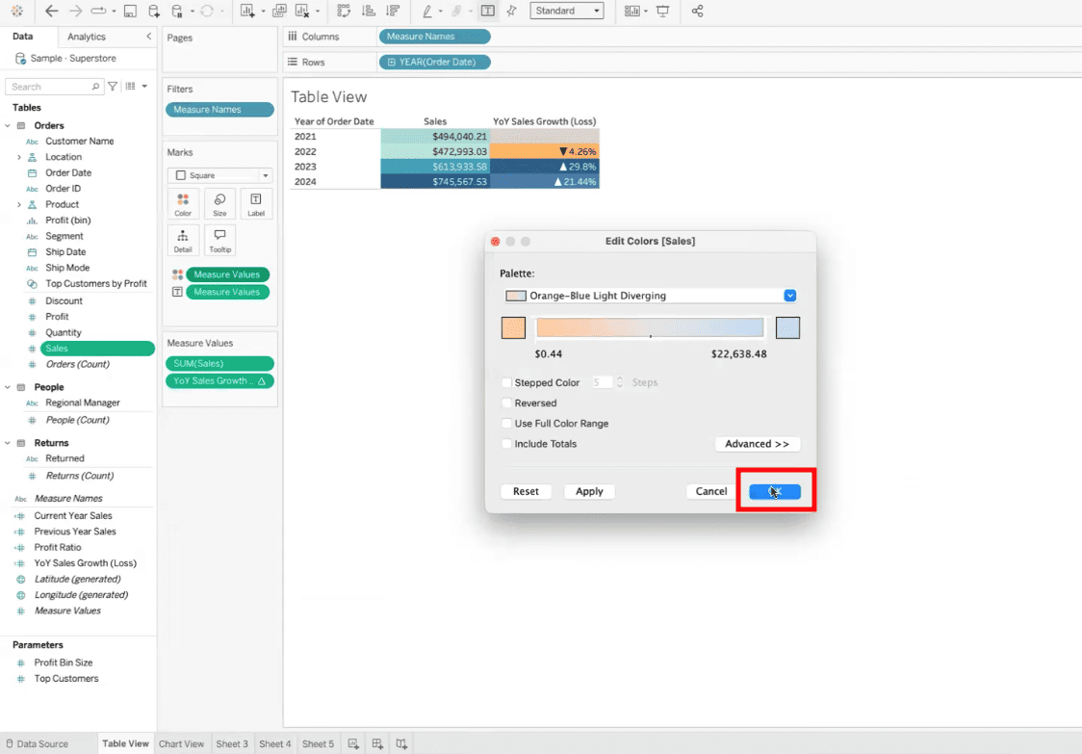The image size is (1082, 754).
Task: Click the Advanced >> button
Action: click(757, 444)
